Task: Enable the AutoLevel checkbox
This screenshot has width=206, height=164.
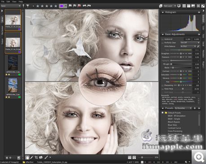Action: [162, 39]
